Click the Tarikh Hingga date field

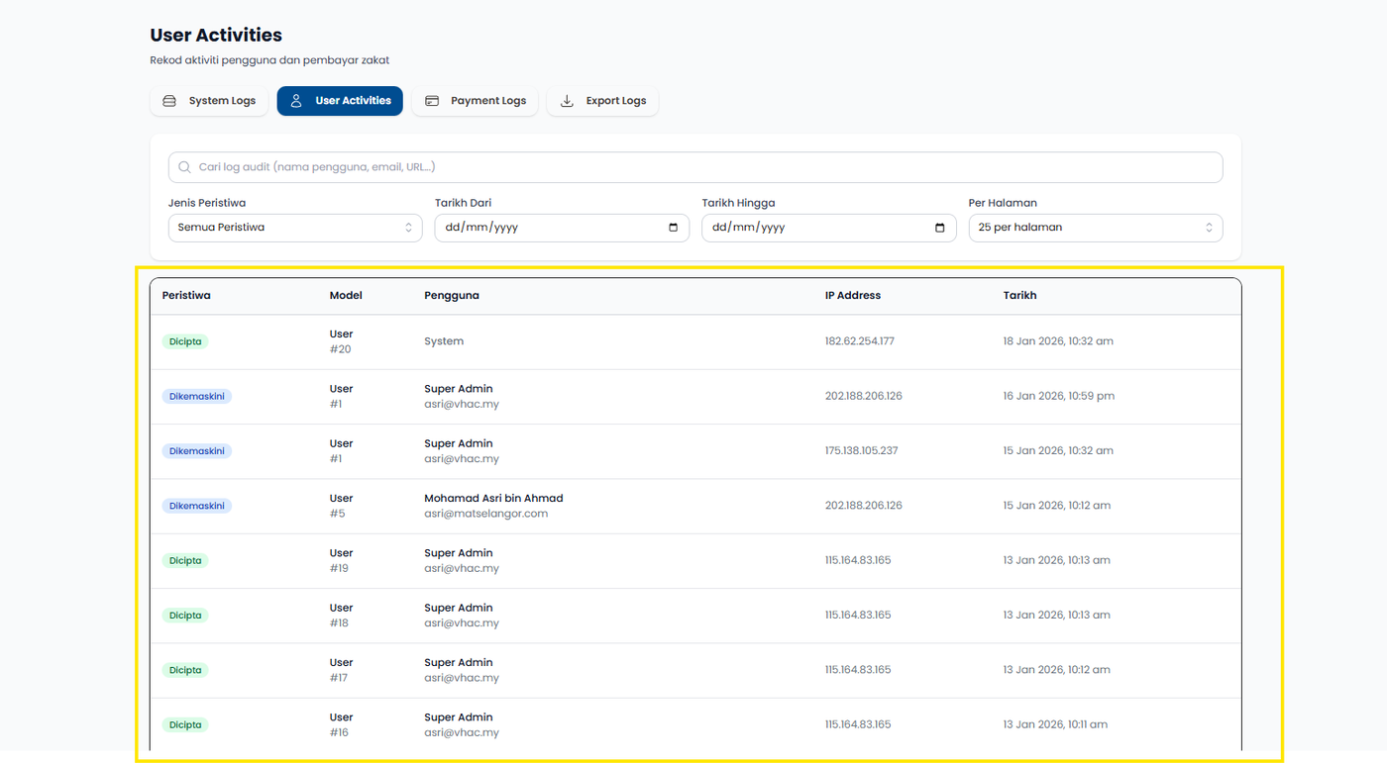(x=812, y=228)
